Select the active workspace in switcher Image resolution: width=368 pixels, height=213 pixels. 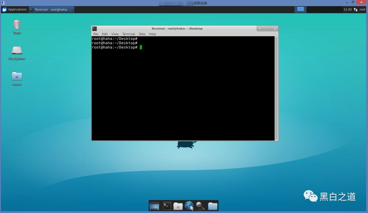pyautogui.click(x=300, y=9)
